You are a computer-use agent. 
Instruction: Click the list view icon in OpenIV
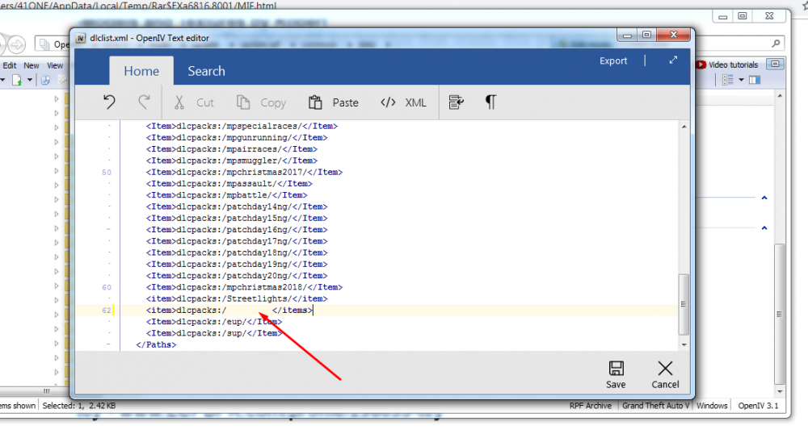728,80
